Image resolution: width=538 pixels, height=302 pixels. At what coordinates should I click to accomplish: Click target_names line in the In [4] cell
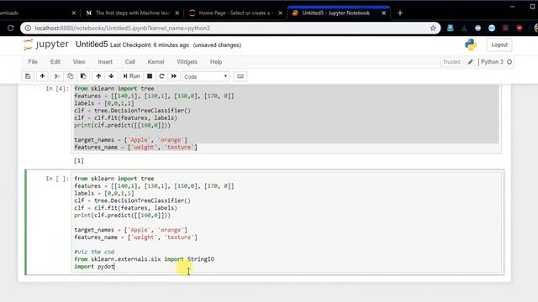pyautogui.click(x=131, y=140)
